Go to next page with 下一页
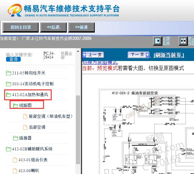194x174 pixels. click(138, 55)
